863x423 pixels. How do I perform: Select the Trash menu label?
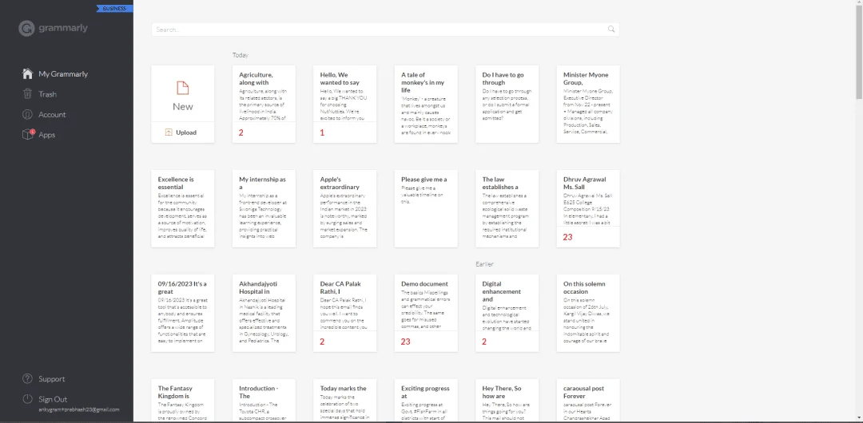(x=47, y=94)
